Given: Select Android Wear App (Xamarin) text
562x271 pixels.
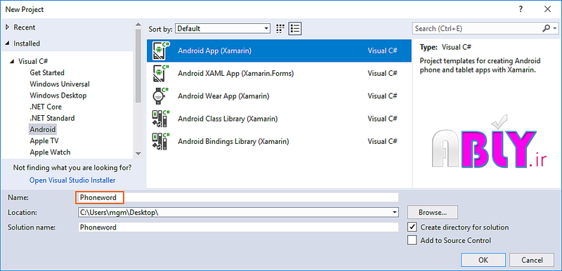Looking at the screenshot, I should (x=223, y=96).
